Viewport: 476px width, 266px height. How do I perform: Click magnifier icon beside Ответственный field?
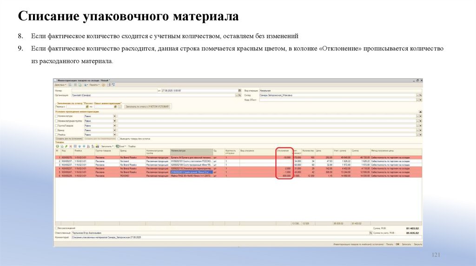(x=370, y=233)
